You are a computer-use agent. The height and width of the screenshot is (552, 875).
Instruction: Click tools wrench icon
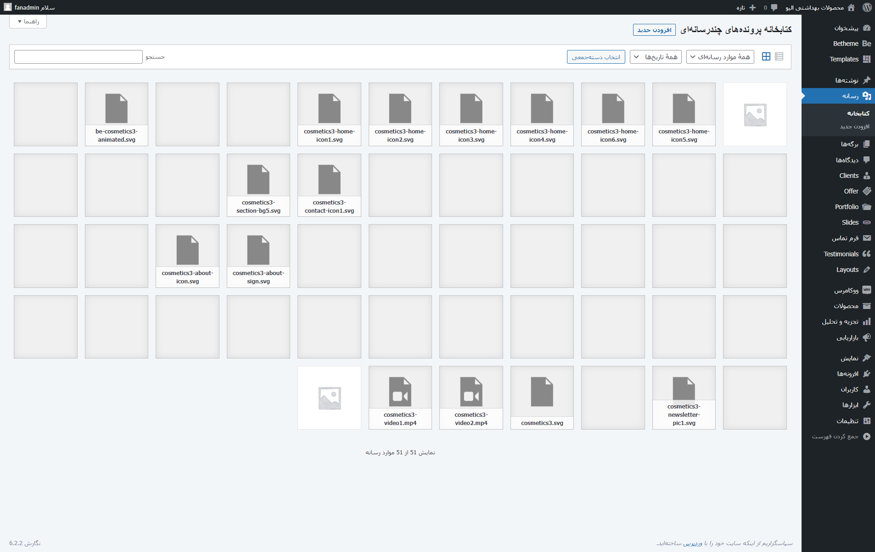pos(867,405)
